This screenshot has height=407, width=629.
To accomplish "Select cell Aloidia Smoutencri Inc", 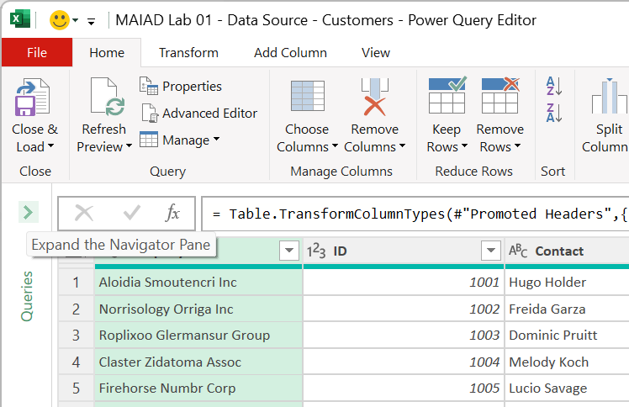I will point(198,283).
